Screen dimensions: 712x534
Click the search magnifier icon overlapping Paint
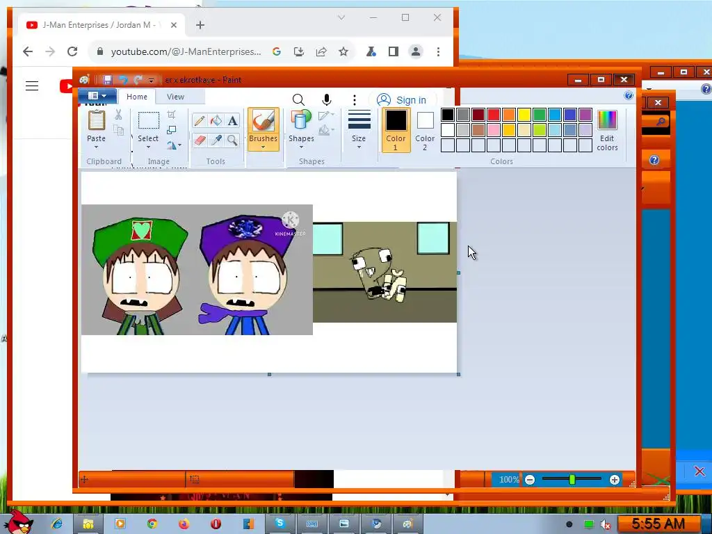[x=298, y=100]
